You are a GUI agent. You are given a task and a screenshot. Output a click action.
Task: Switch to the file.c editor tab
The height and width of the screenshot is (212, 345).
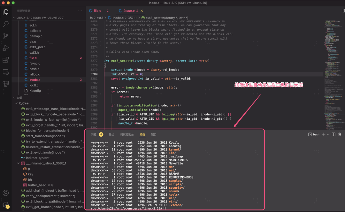point(97,11)
